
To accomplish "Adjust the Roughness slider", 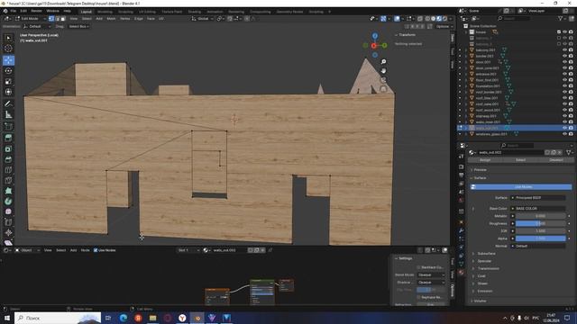I will [541, 223].
